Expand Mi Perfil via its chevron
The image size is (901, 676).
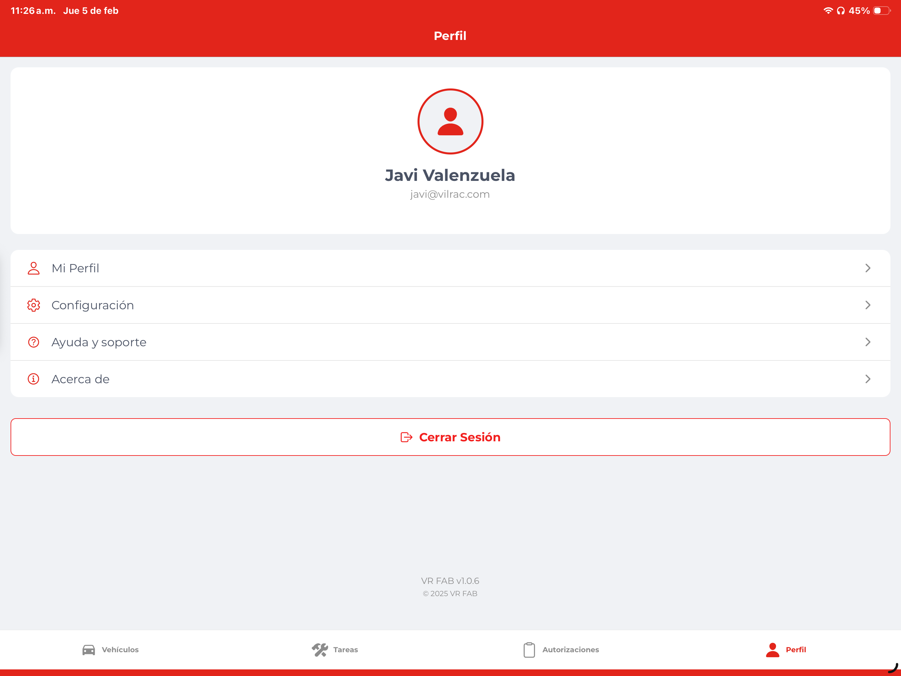tap(868, 268)
